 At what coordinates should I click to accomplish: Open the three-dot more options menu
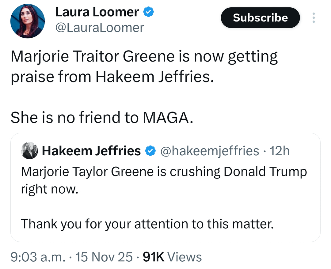(x=313, y=18)
